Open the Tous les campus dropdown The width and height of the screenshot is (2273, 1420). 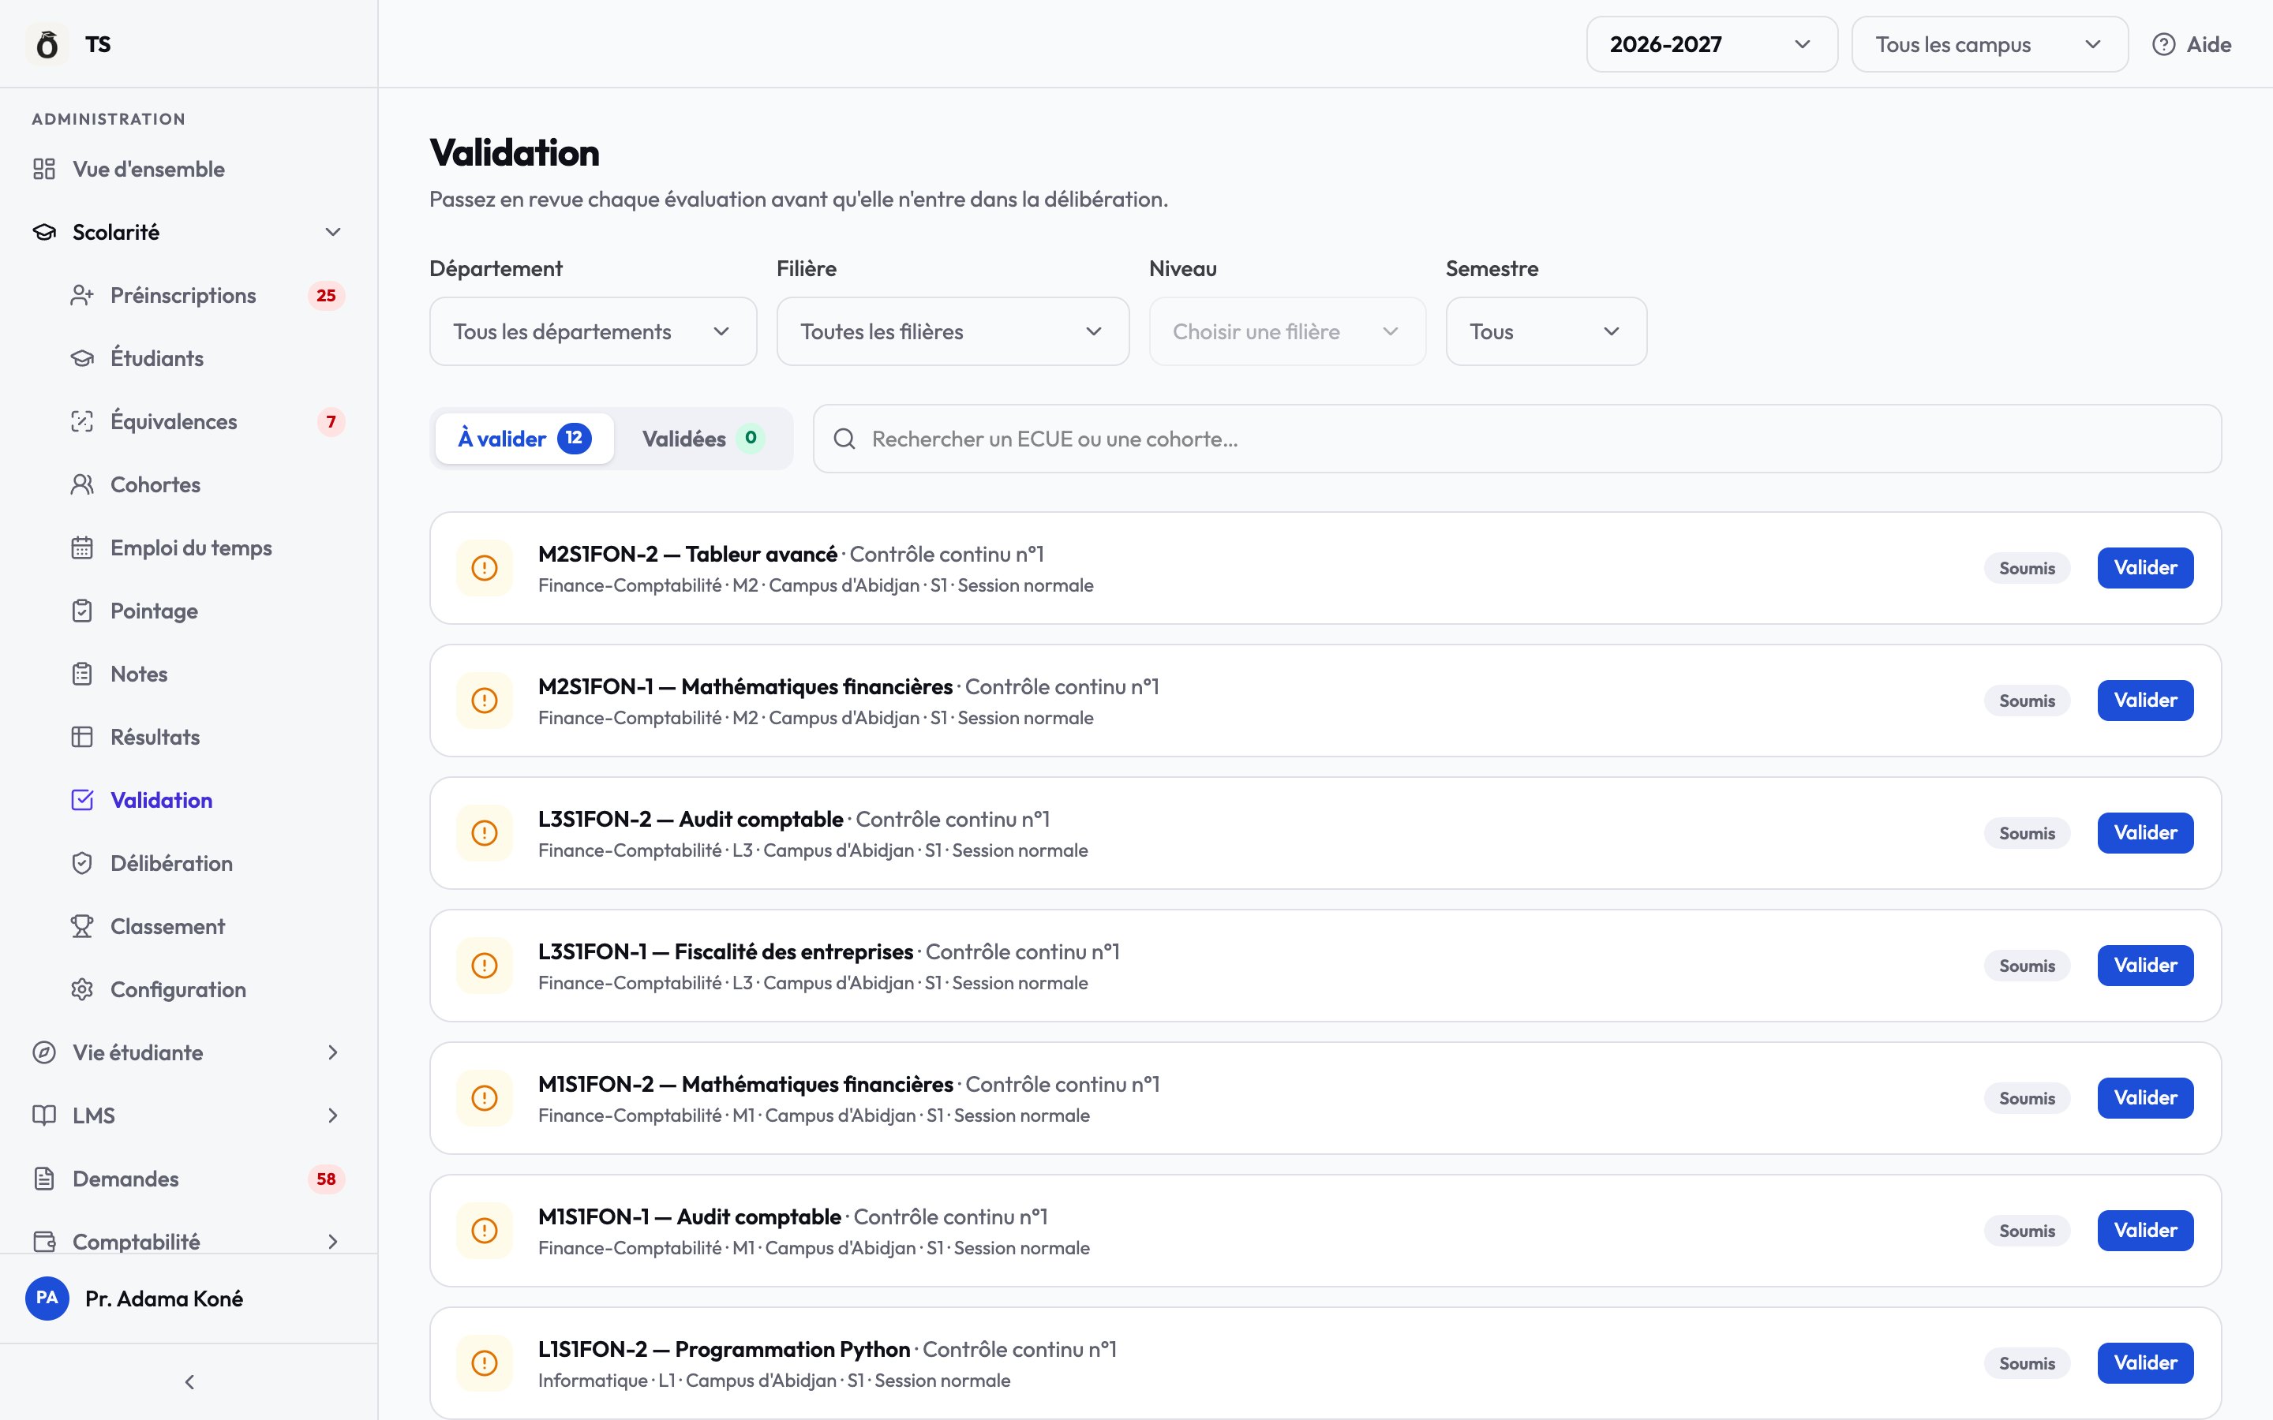pos(1988,44)
